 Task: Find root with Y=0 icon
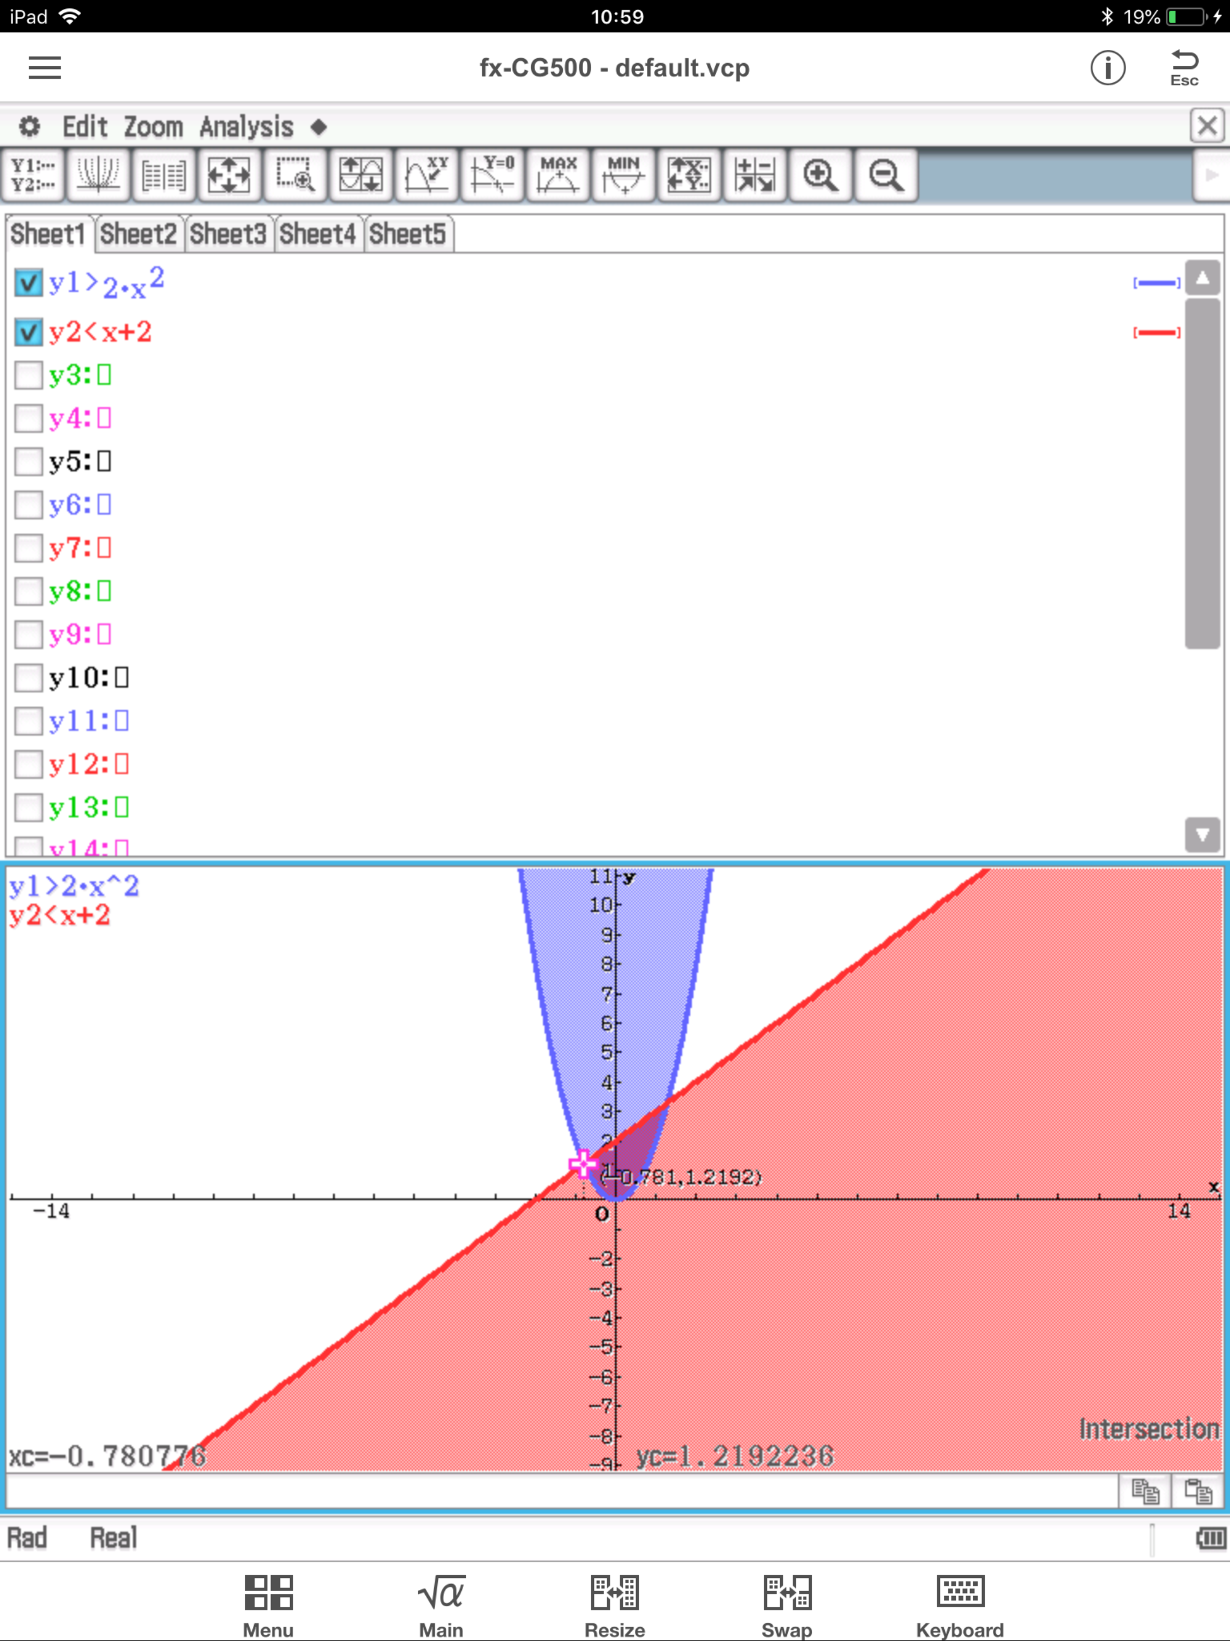point(492,175)
